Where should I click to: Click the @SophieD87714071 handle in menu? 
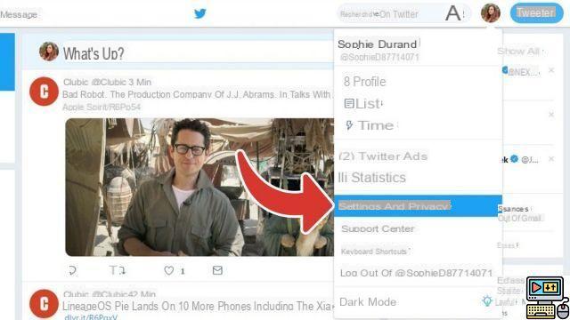tap(379, 57)
